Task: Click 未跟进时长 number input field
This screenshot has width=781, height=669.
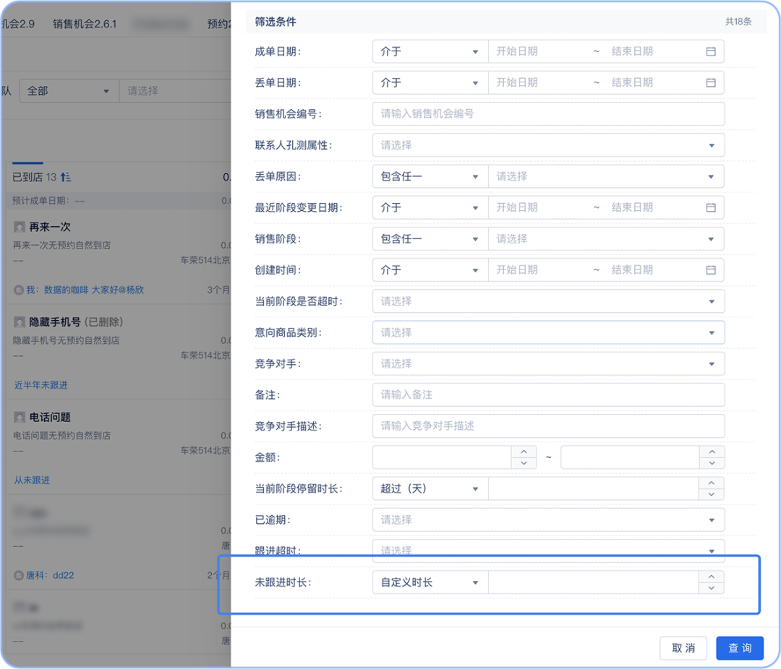Action: [594, 582]
